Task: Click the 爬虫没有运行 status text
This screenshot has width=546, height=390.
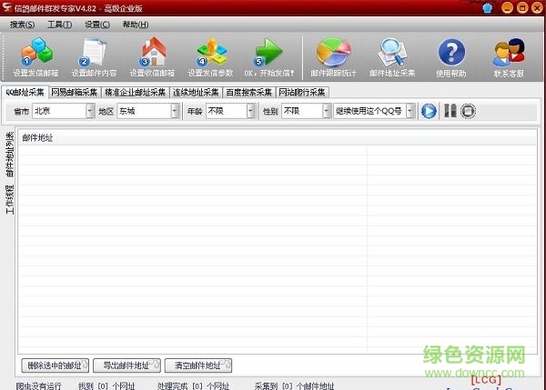Action: pyautogui.click(x=38, y=385)
